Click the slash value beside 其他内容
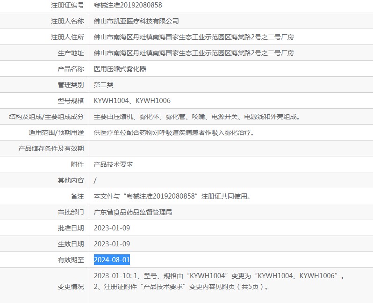The width and height of the screenshot is (373, 303). [x=95, y=180]
